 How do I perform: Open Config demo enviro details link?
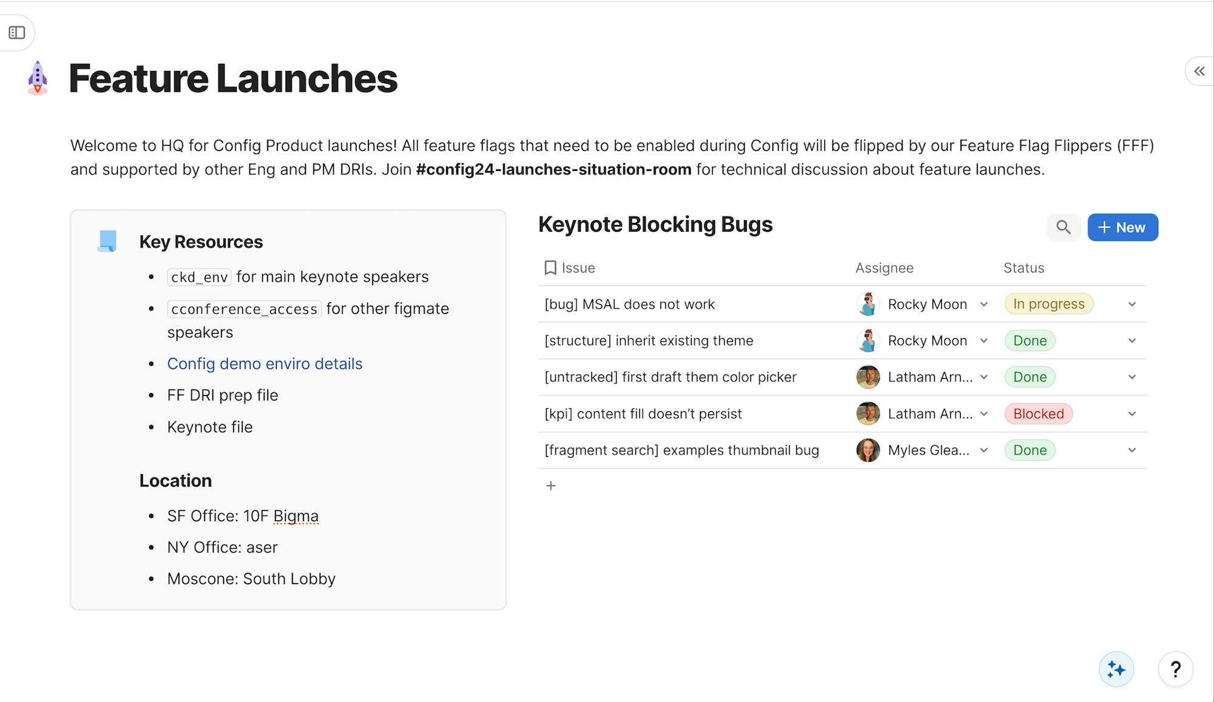[x=265, y=363]
